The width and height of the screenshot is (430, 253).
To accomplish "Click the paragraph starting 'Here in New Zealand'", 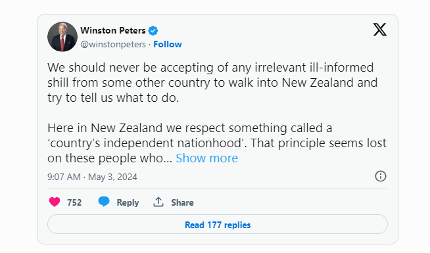I will click(x=217, y=143).
